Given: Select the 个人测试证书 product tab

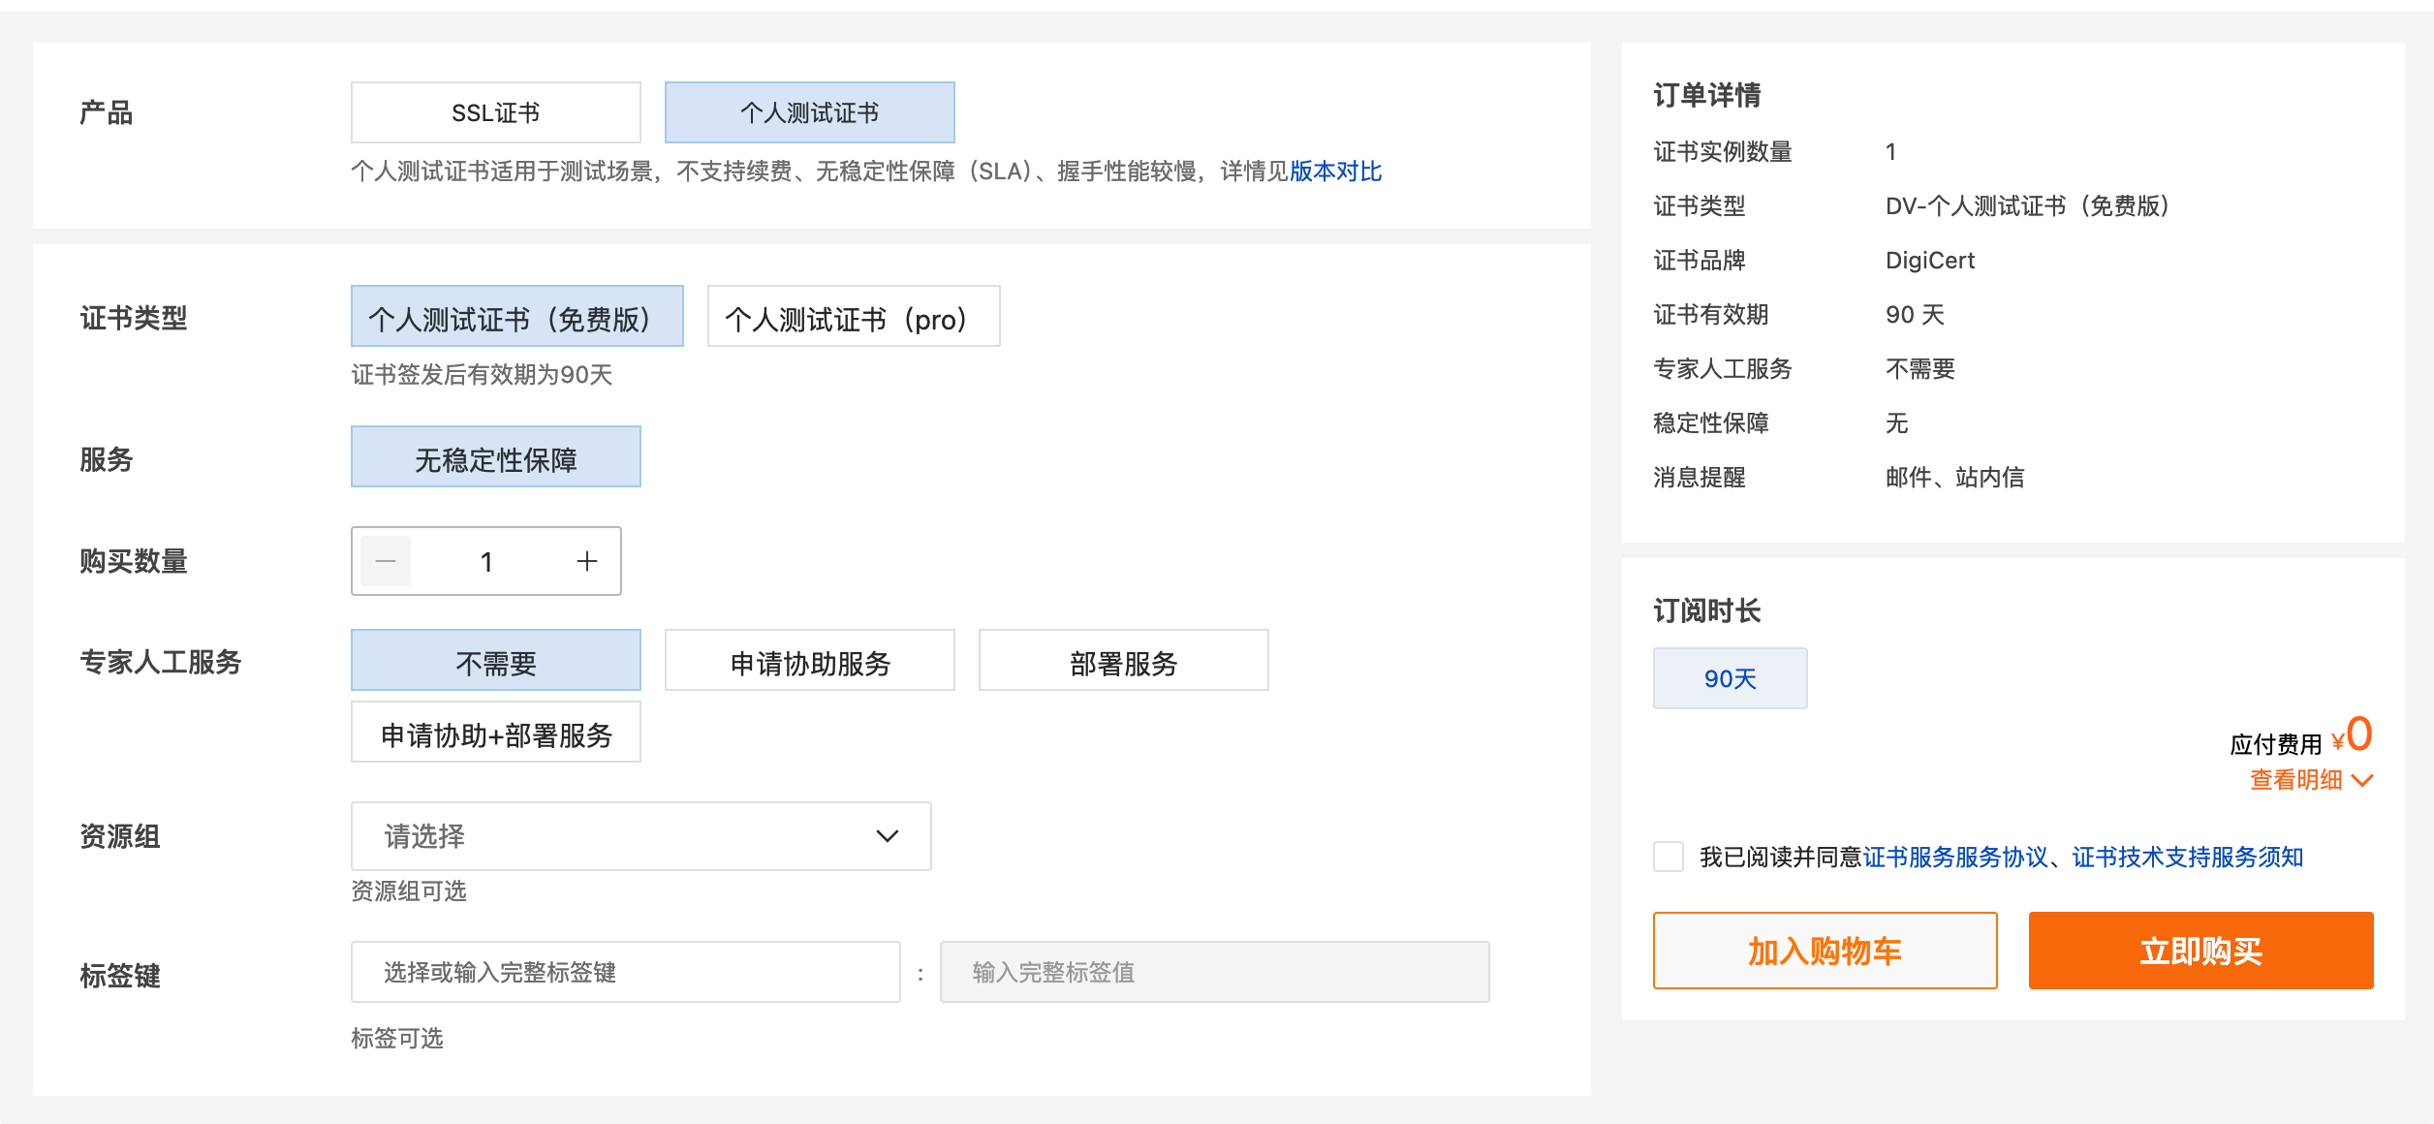Looking at the screenshot, I should click(809, 112).
